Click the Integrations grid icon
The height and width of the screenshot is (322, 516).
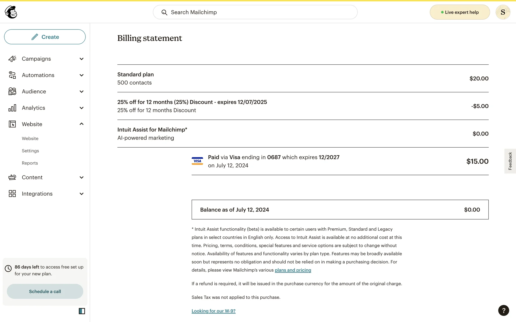[x=12, y=194]
